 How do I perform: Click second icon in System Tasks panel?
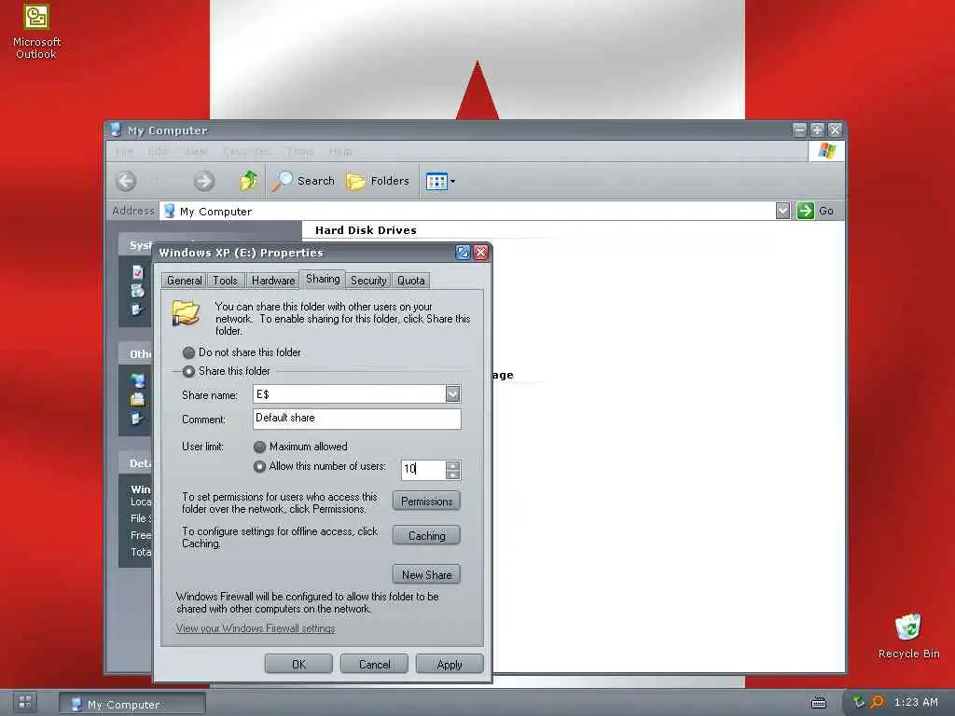138,291
